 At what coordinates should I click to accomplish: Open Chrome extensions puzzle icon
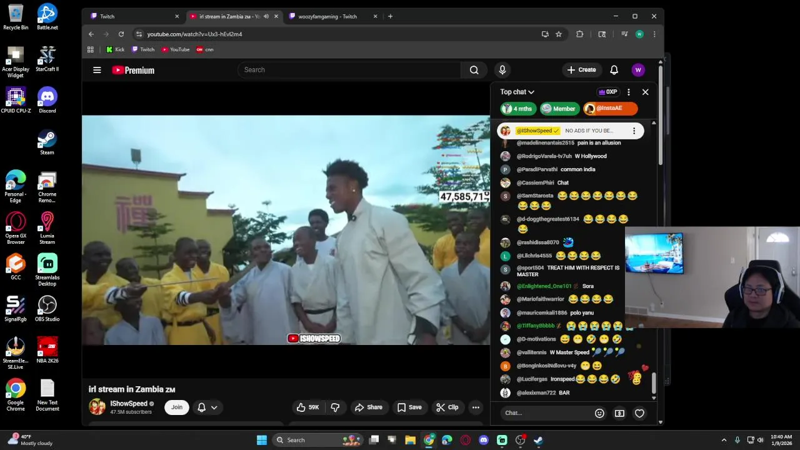pyautogui.click(x=579, y=34)
